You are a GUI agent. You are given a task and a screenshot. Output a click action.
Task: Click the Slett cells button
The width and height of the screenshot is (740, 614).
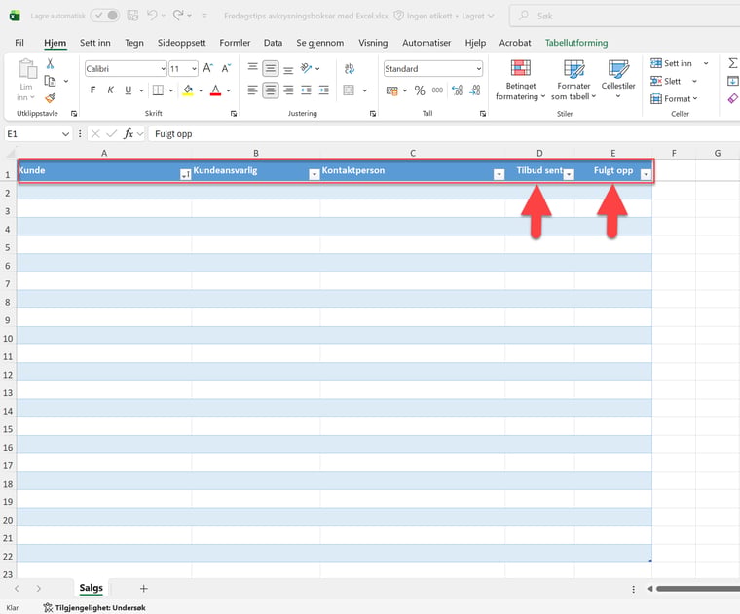[x=673, y=81]
